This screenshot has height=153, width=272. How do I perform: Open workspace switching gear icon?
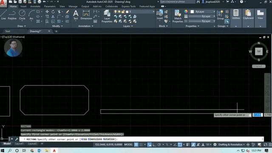pyautogui.click(x=215, y=144)
